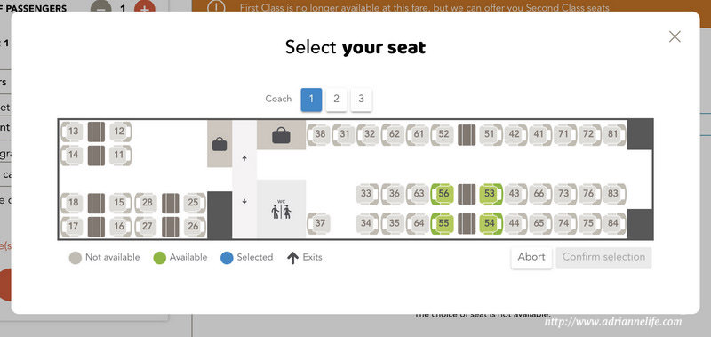This screenshot has height=337, width=711.
Task: Confirm the seat selection
Action: click(603, 257)
